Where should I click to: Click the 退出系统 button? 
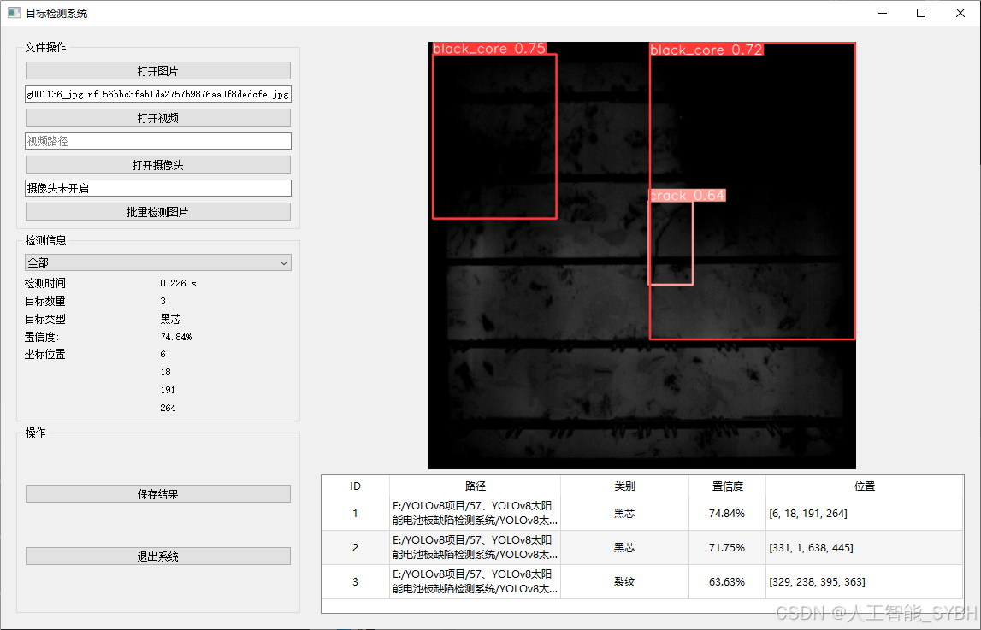157,556
